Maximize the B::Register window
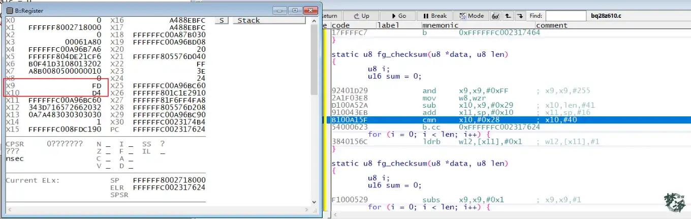 295,10
